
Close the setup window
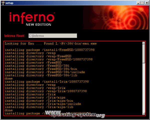(147, 3)
